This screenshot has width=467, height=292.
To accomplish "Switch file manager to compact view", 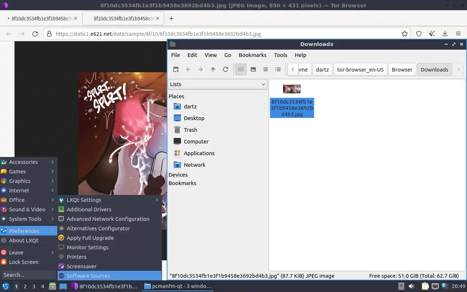I will coord(266,69).
